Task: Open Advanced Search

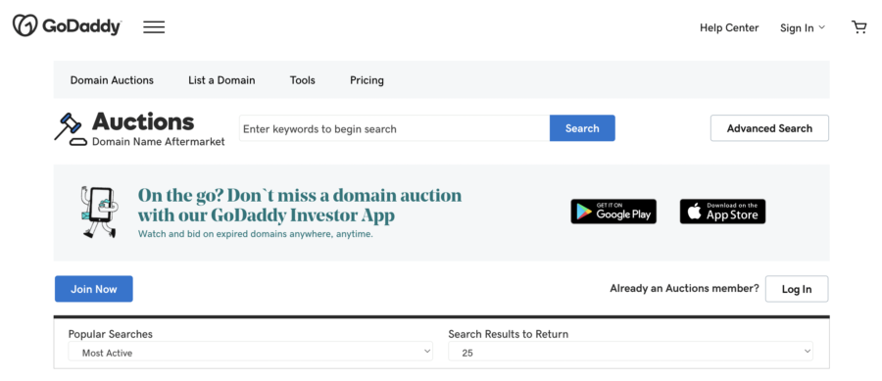Action: tap(769, 128)
